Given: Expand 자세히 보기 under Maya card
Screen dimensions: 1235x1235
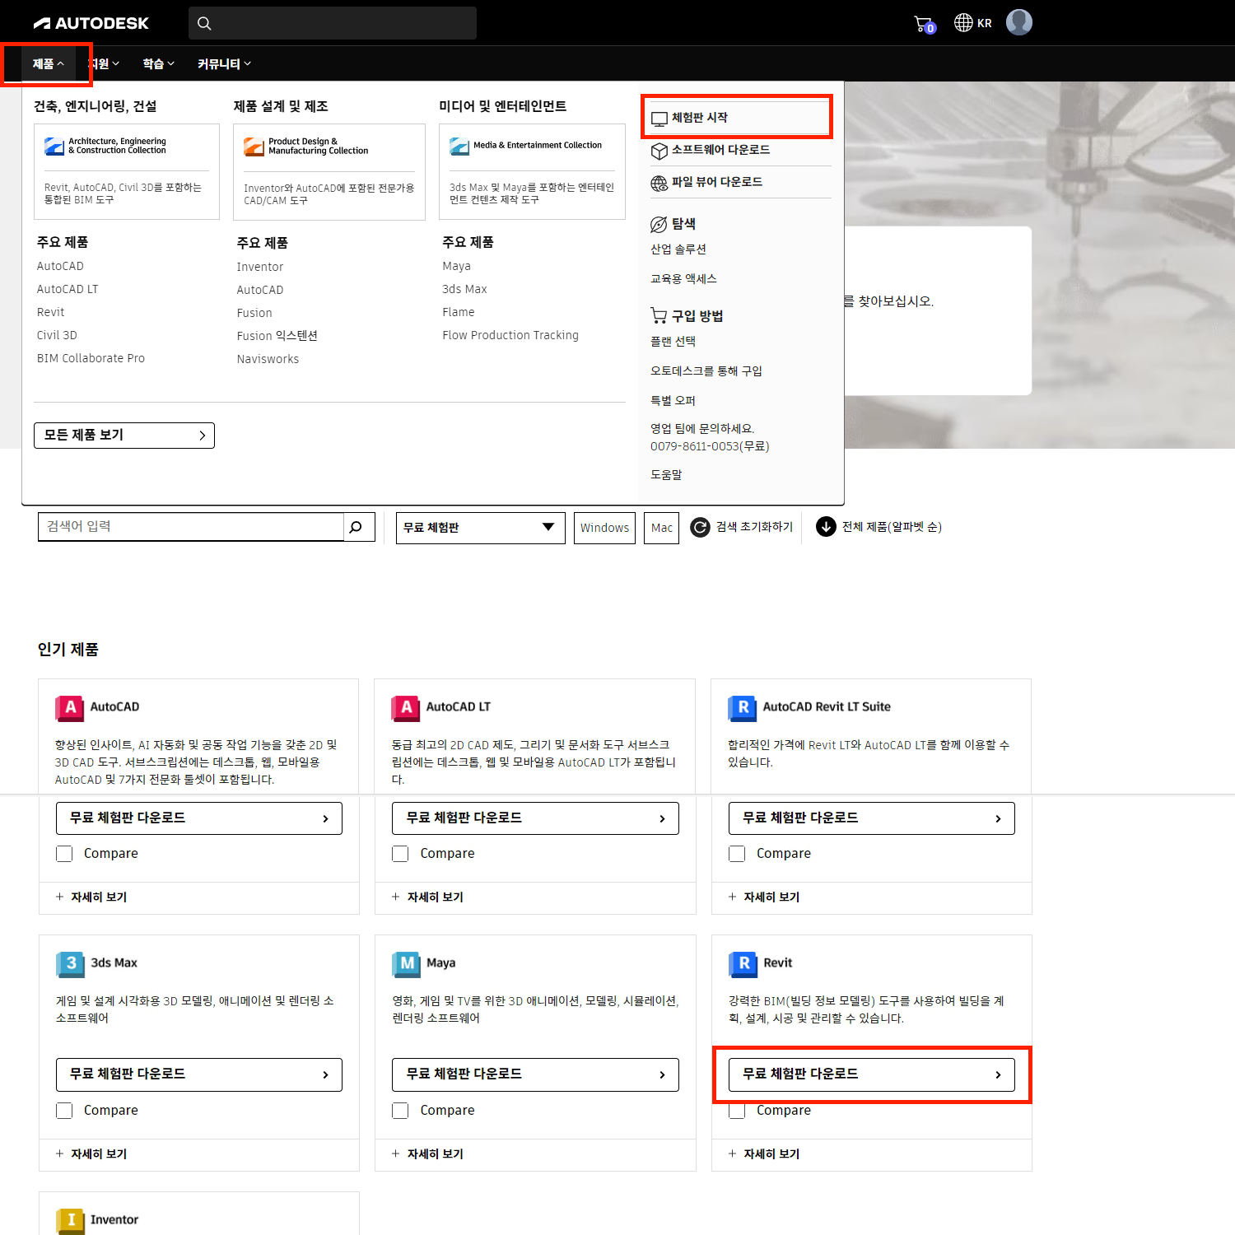Looking at the screenshot, I should coord(428,1154).
